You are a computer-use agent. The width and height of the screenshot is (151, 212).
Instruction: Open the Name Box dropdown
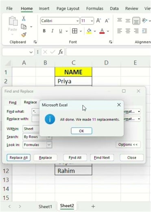(x=31, y=52)
